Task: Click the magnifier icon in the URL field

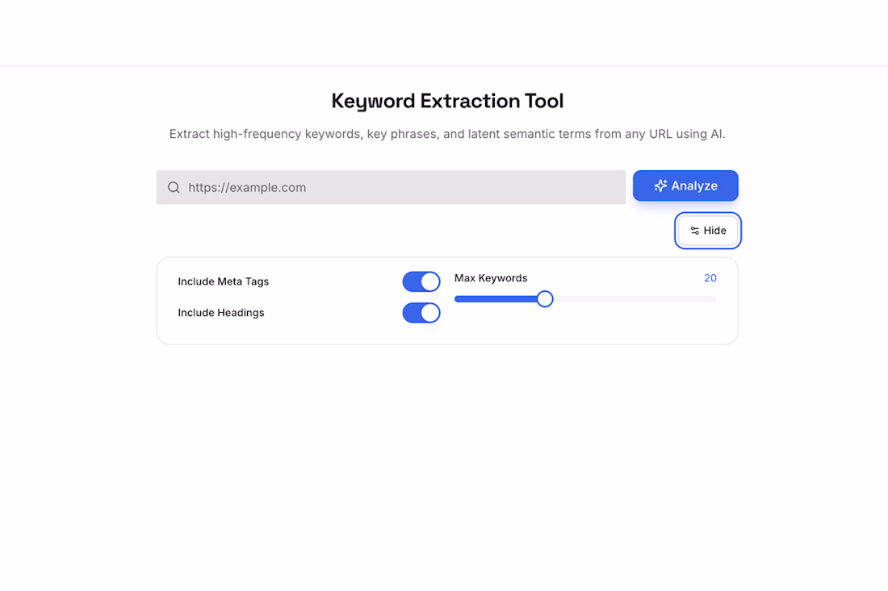Action: click(x=174, y=187)
